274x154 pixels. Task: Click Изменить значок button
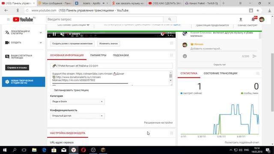tap(108, 44)
